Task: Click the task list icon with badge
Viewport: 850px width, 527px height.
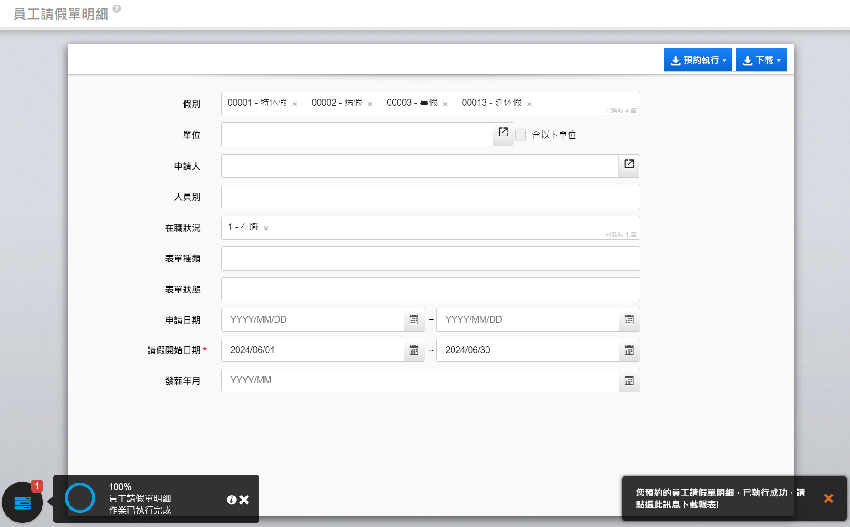Action: click(x=22, y=502)
